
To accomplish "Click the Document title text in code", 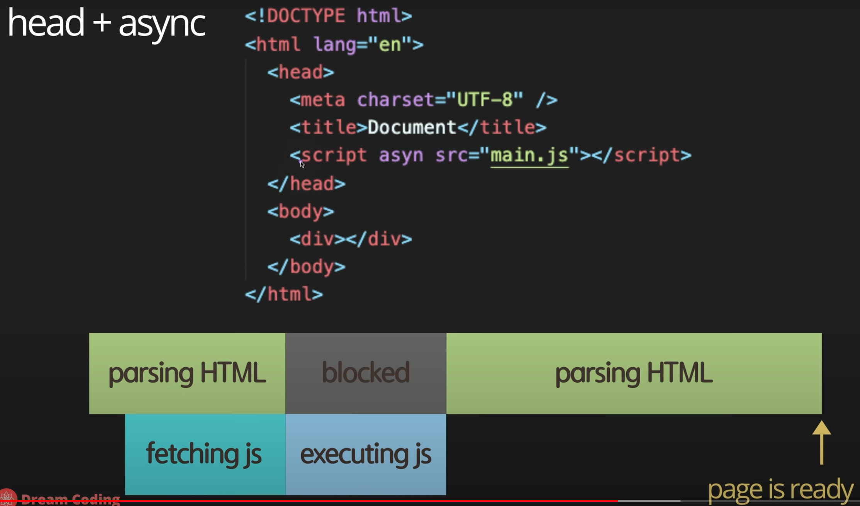I will [412, 127].
